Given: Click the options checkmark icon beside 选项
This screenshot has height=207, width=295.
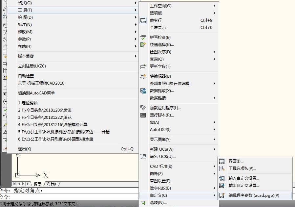Looking at the screenshot, I should [143, 203].
